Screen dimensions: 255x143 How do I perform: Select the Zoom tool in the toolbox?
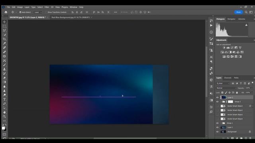[x=4, y=116]
